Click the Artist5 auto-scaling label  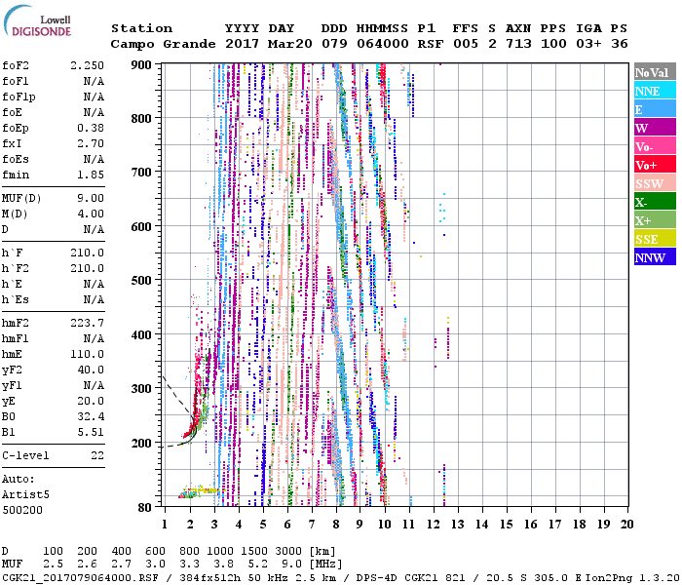point(25,494)
